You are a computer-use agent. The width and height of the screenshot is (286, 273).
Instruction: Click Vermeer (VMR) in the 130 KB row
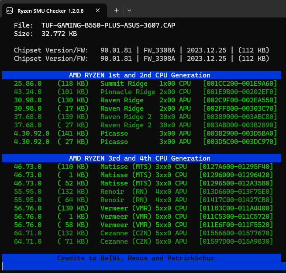[126, 208]
